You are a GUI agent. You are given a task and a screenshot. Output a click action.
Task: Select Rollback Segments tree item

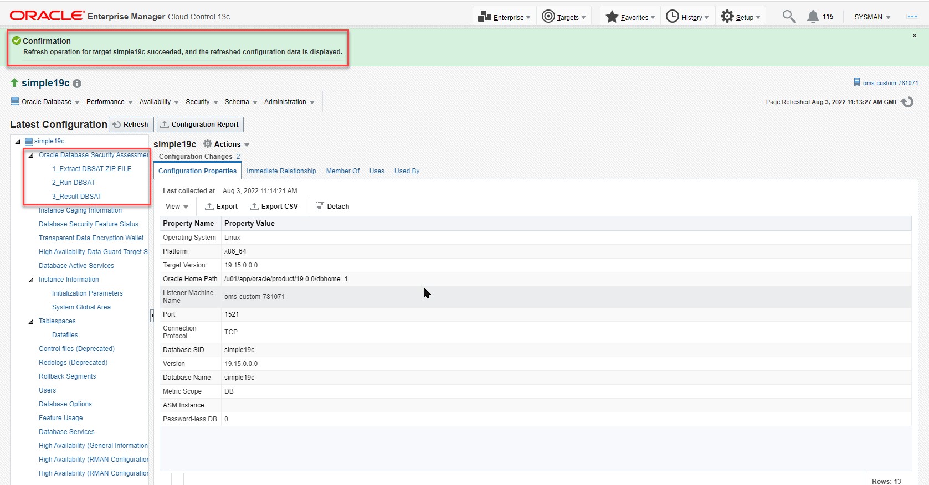click(68, 376)
